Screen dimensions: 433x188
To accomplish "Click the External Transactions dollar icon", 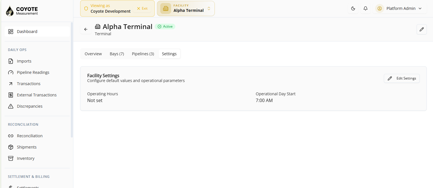I will tap(11, 95).
